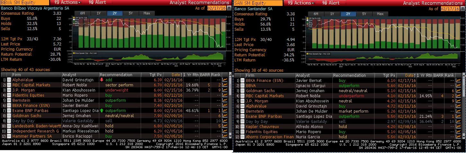This screenshot has height=153, width=466.
Task: Show BEKA Finance chart icon in SAN window
Action: click(x=458, y=81)
